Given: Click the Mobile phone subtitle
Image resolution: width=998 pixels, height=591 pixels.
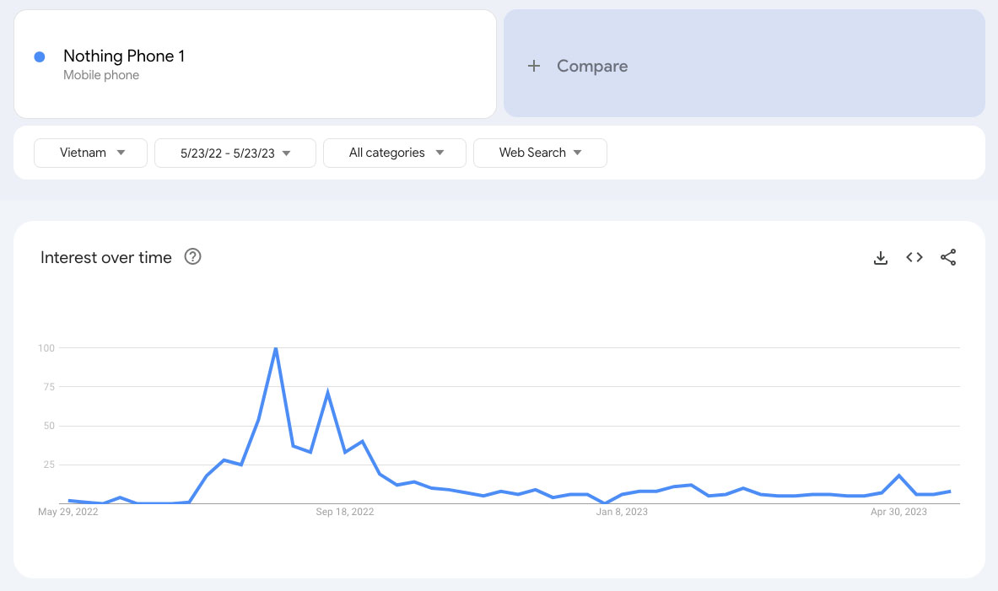Looking at the screenshot, I should [101, 75].
